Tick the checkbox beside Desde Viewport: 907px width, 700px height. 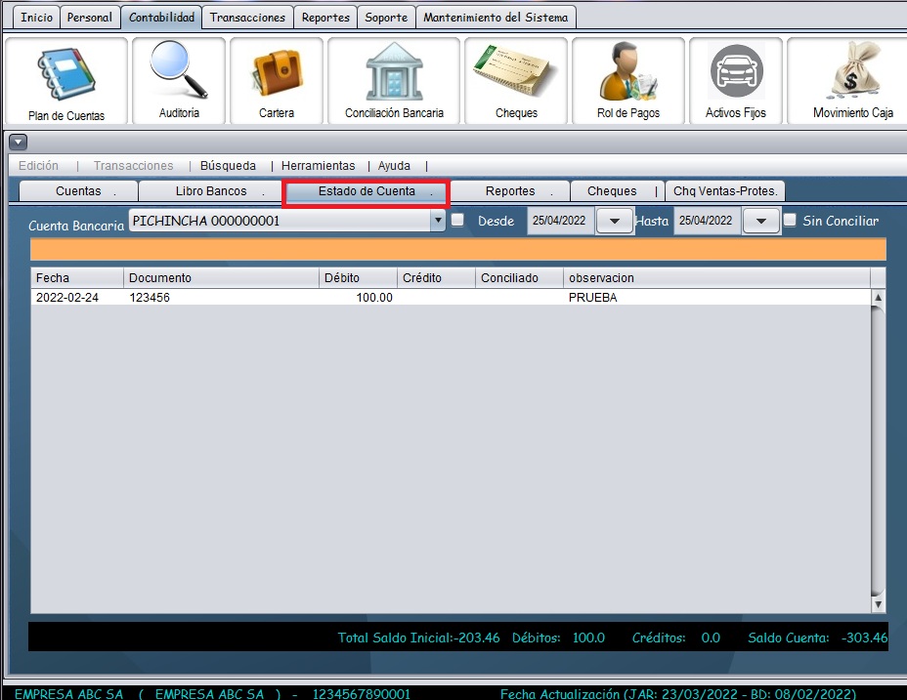pyautogui.click(x=457, y=221)
